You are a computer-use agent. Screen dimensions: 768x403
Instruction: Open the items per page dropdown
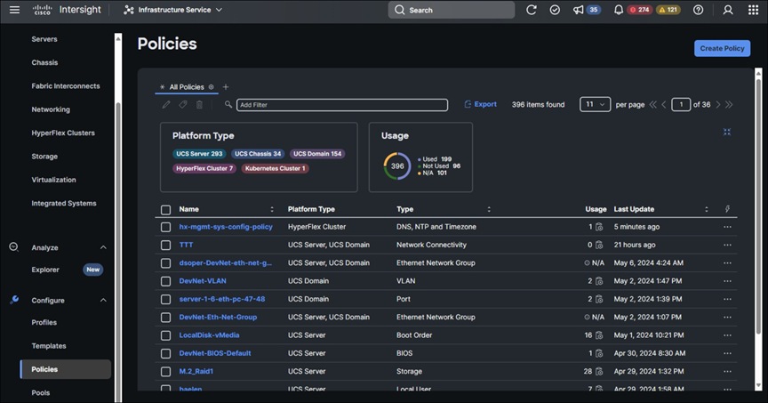pyautogui.click(x=595, y=104)
